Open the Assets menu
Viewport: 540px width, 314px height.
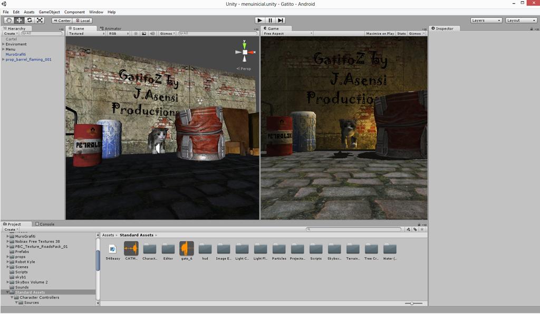pyautogui.click(x=29, y=12)
